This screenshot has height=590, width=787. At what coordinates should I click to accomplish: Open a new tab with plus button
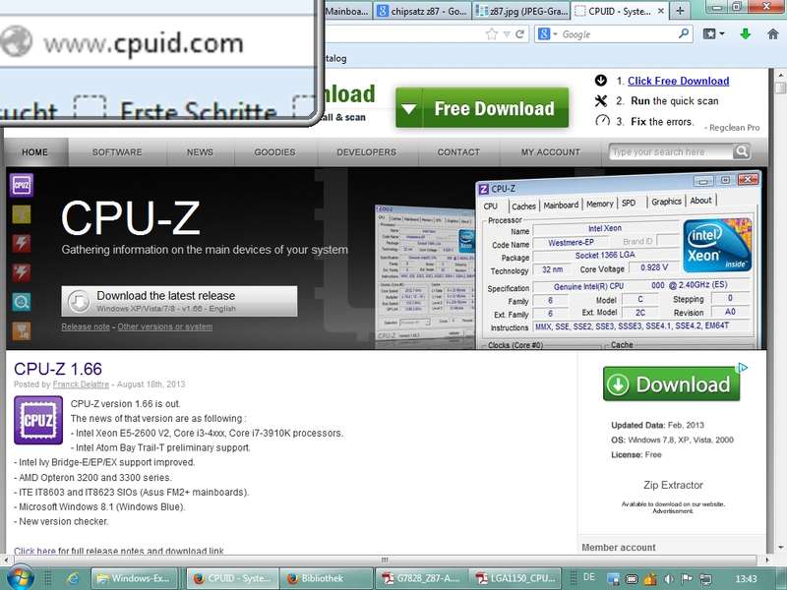pos(680,11)
